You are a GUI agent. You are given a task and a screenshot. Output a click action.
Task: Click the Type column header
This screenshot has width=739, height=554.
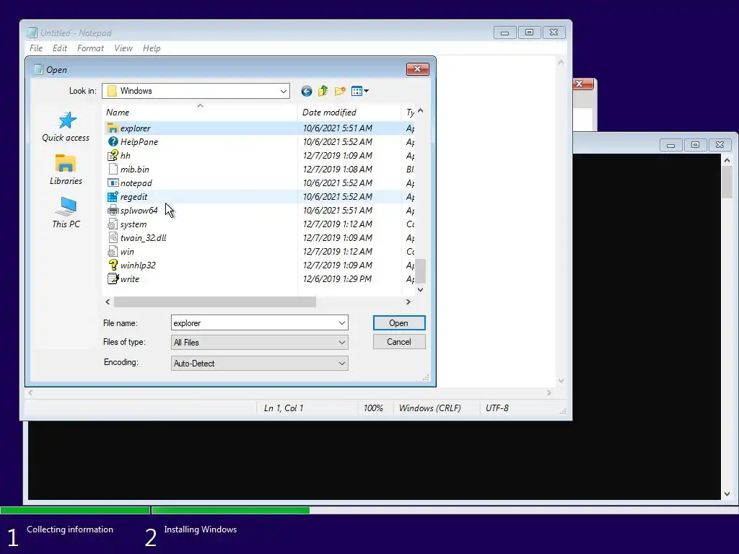tap(408, 112)
